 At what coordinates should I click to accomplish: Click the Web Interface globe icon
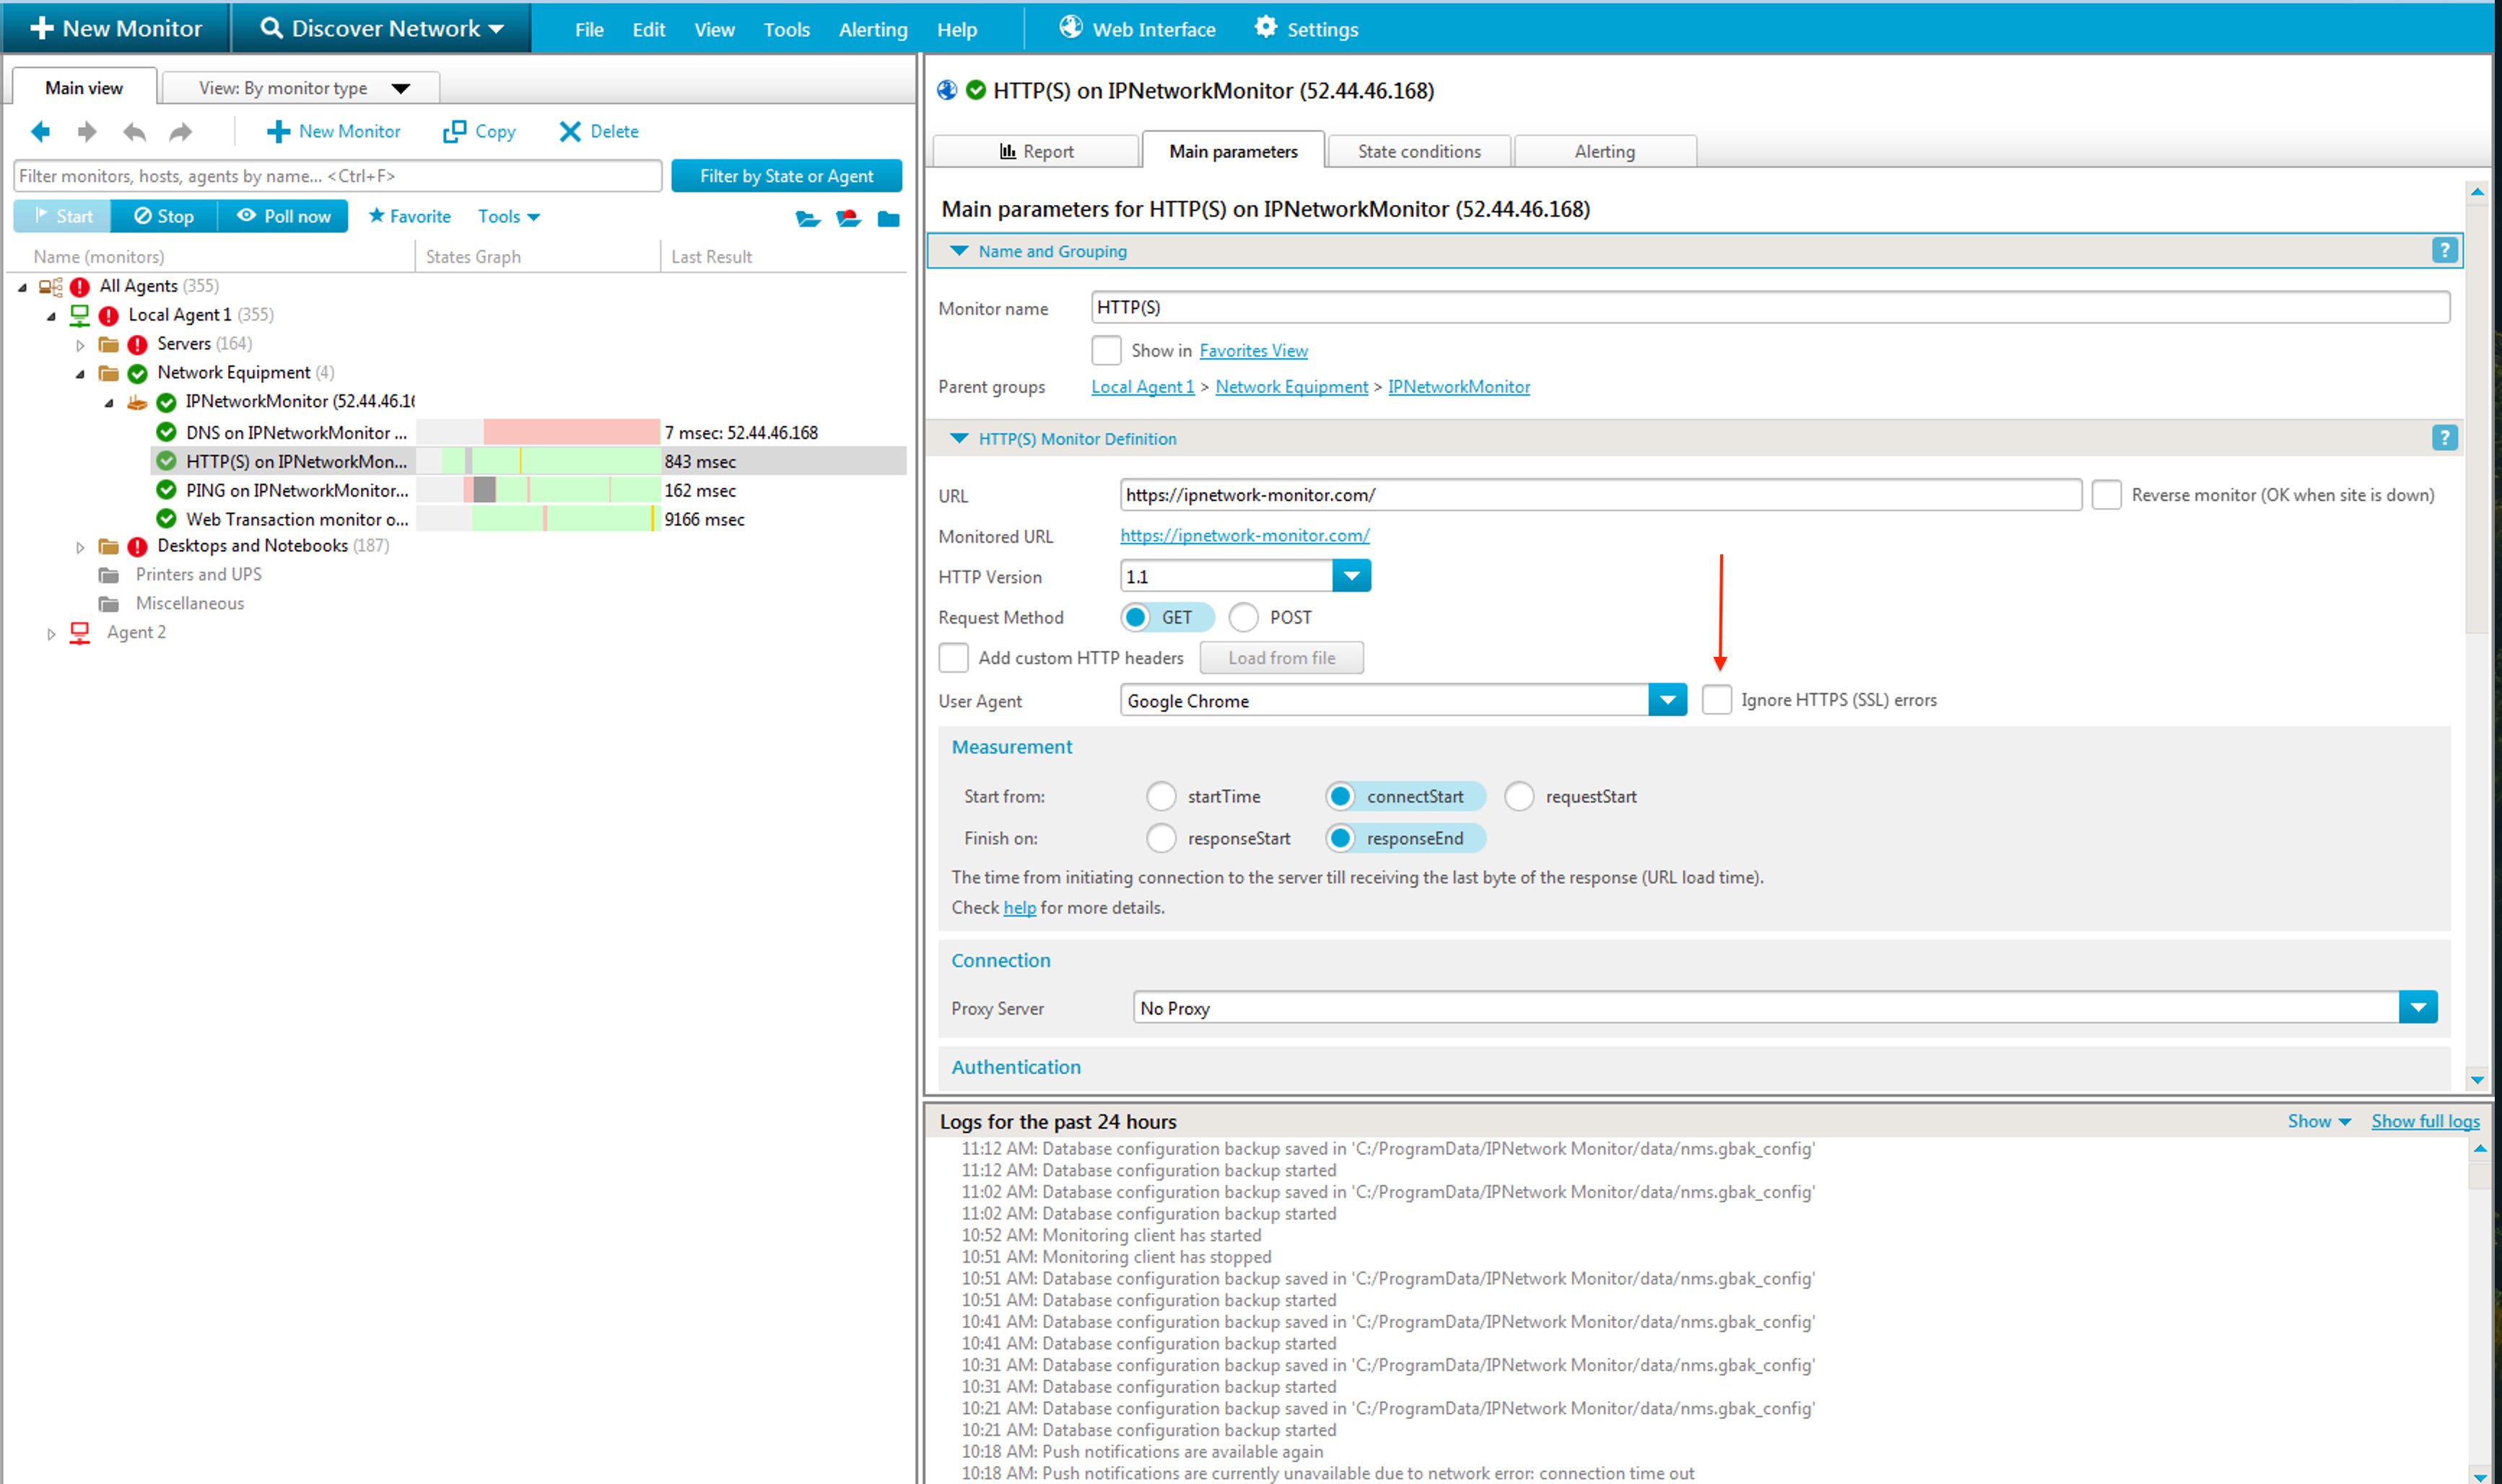pos(1071,27)
